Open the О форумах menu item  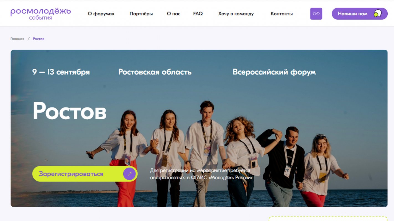101,14
